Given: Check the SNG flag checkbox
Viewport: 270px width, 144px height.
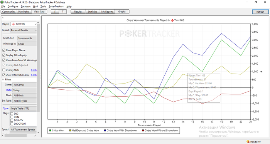Looking at the screenshot, I should pyautogui.click(x=12, y=114).
